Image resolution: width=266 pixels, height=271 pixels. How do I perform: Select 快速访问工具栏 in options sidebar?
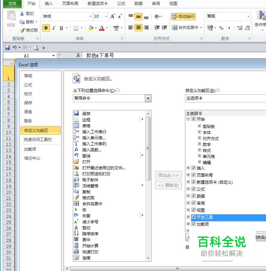(x=38, y=140)
